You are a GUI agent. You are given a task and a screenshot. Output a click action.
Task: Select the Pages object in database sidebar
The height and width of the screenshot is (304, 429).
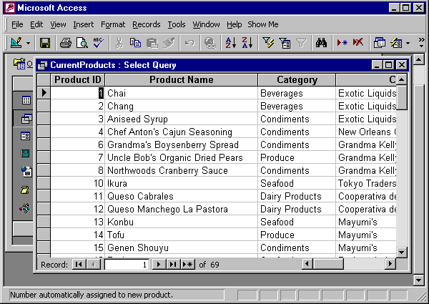click(26, 171)
